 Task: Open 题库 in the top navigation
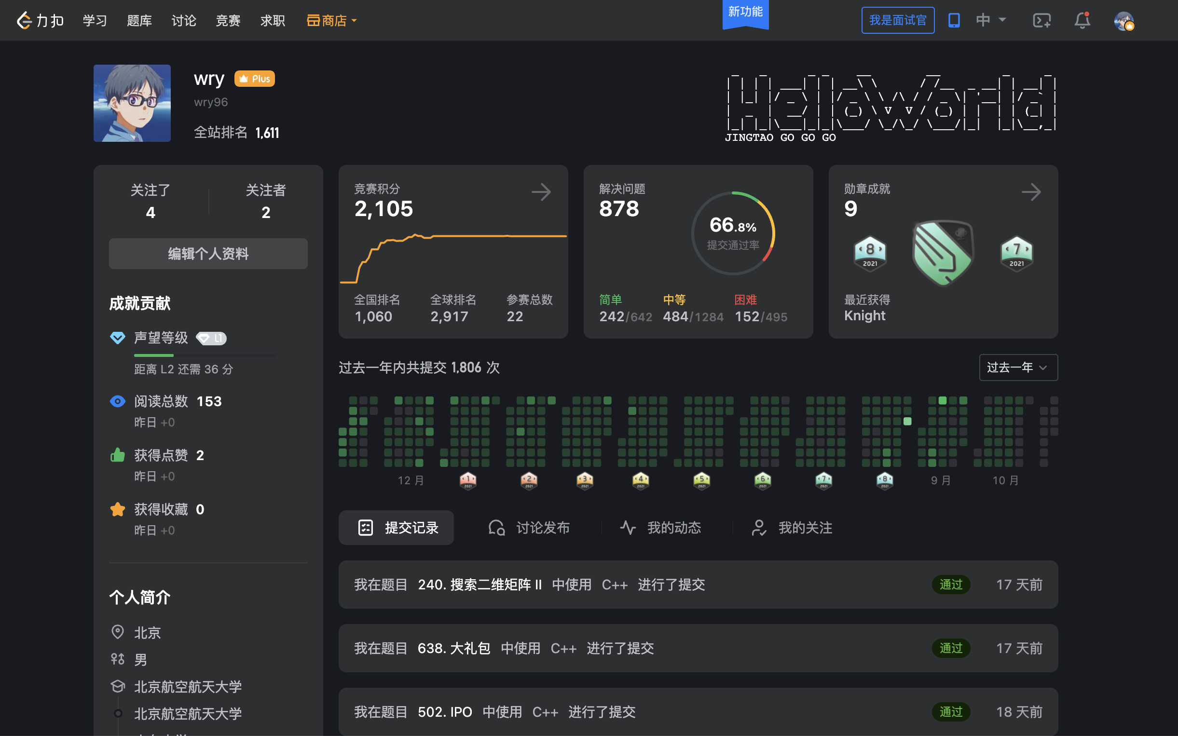pos(139,20)
